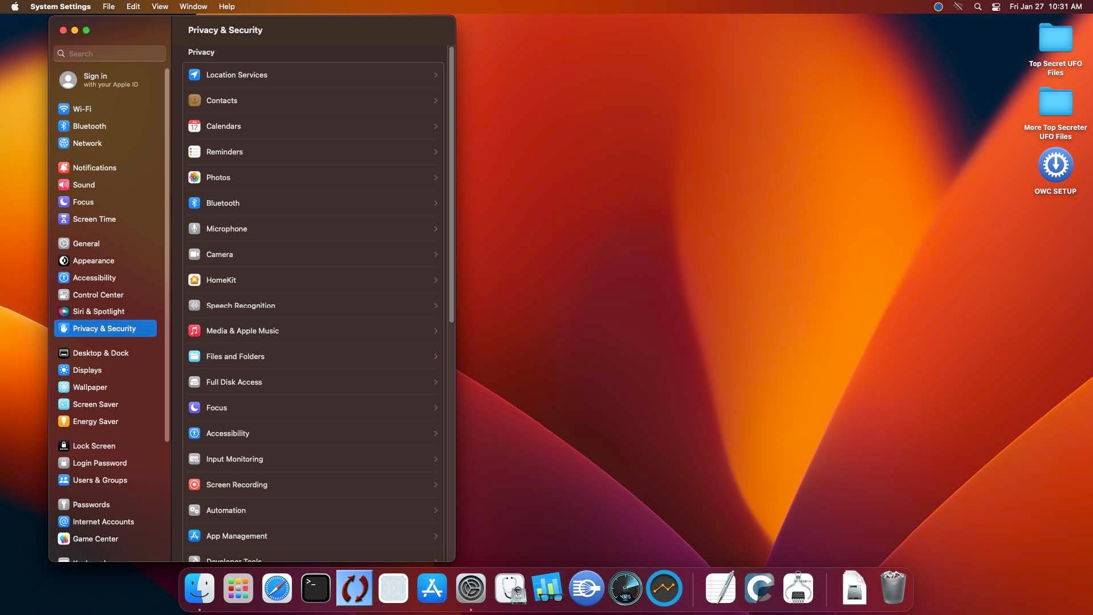Viewport: 1093px width, 615px height.
Task: Open Terminal from the Dock
Action: [315, 588]
